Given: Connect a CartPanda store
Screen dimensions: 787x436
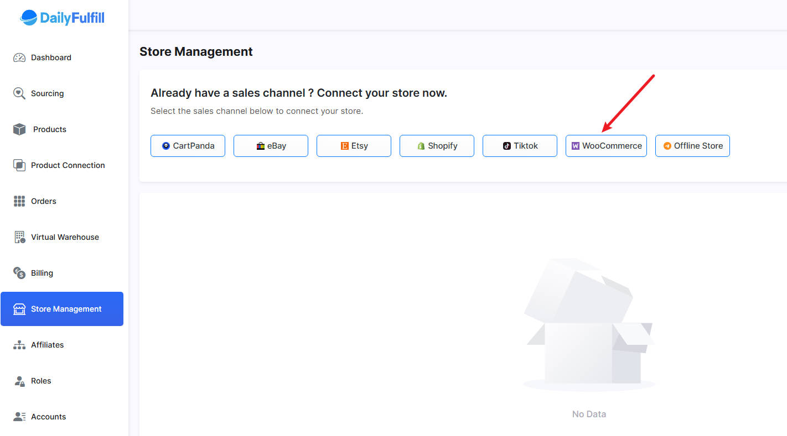Looking at the screenshot, I should point(188,146).
